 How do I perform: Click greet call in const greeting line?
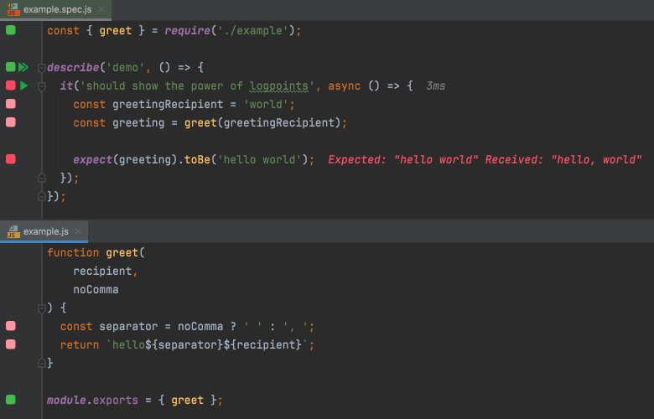(x=200, y=122)
